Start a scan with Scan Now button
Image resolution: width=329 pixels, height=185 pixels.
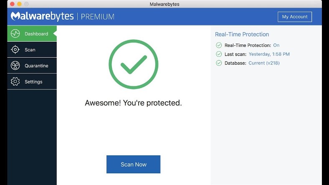pyautogui.click(x=134, y=164)
